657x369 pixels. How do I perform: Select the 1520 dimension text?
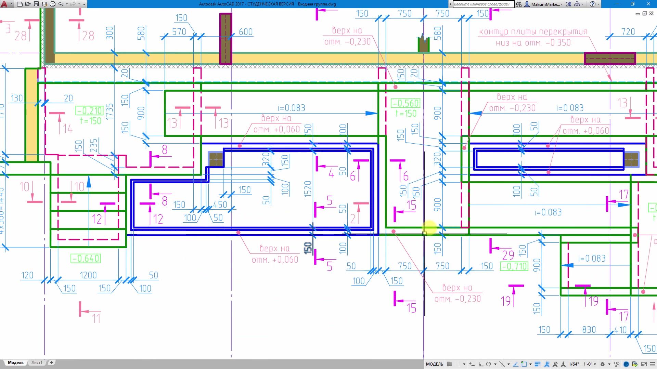308,189
